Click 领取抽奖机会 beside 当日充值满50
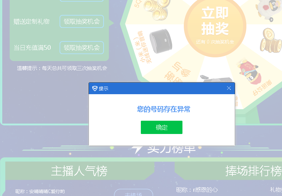The image size is (282, 196). pyautogui.click(x=82, y=48)
